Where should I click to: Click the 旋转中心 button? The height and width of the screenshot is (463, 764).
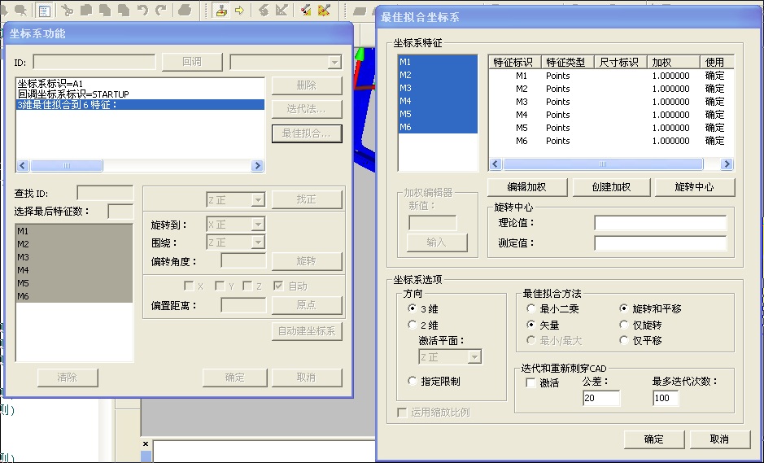click(x=694, y=186)
